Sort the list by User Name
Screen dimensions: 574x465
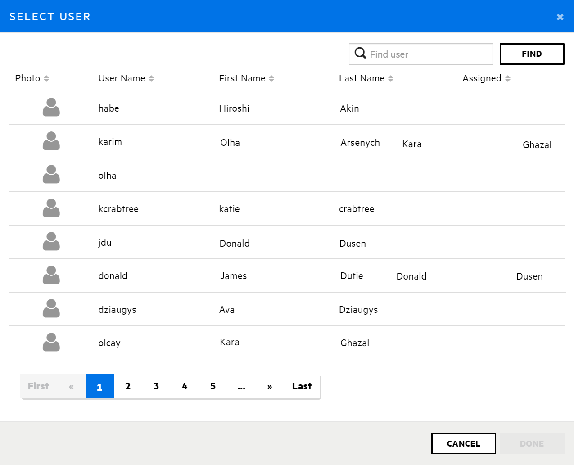(151, 79)
